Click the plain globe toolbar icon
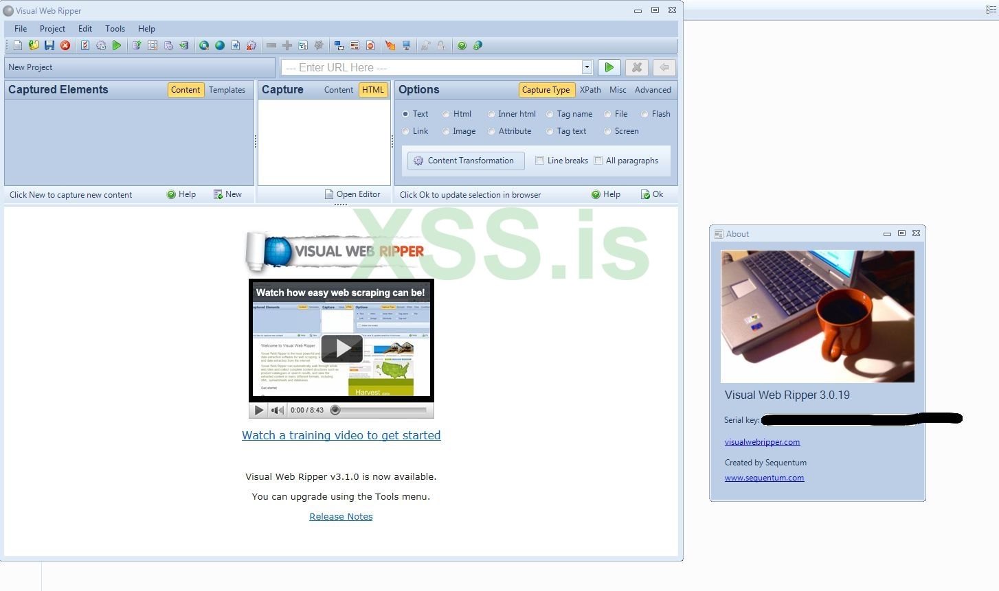 [220, 45]
